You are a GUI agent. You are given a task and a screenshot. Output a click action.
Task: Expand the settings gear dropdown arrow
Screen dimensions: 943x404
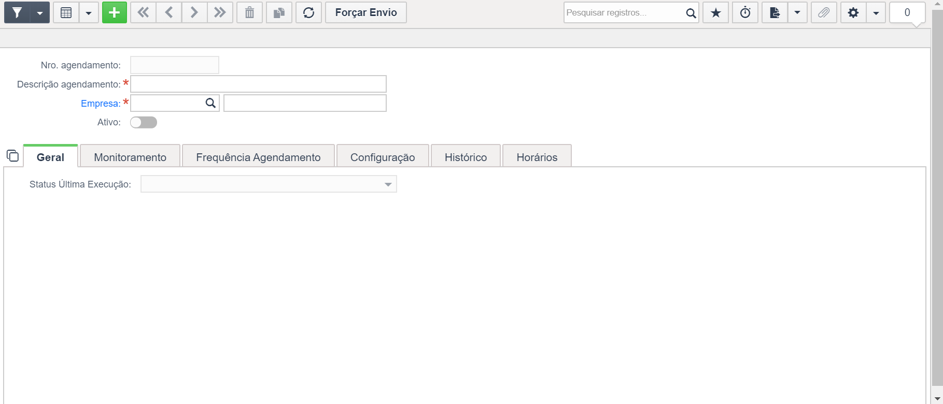(876, 13)
